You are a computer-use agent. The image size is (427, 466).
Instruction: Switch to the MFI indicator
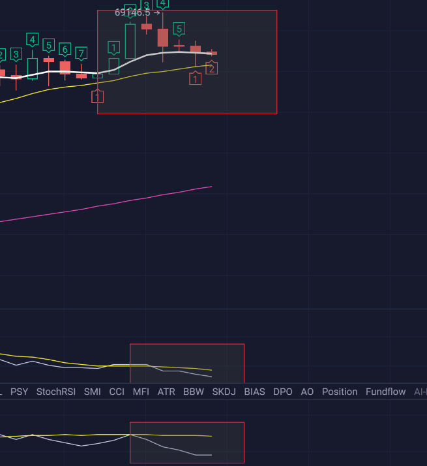[x=141, y=392]
